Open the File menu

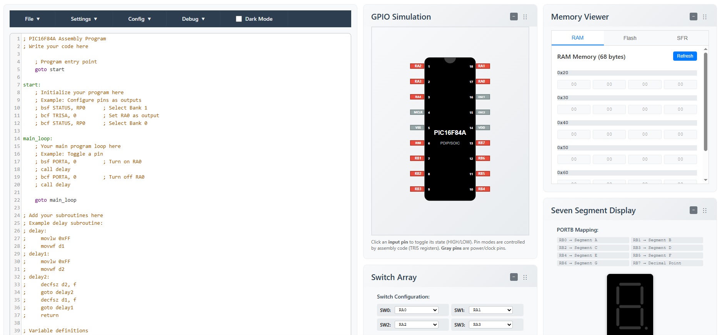32,19
